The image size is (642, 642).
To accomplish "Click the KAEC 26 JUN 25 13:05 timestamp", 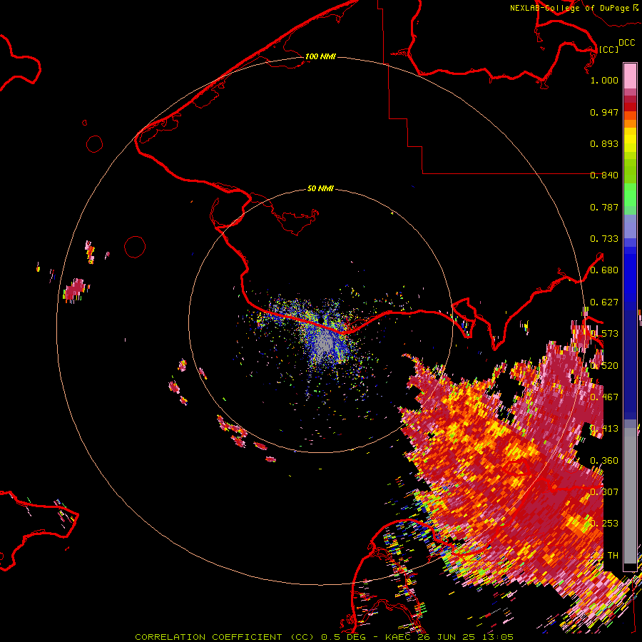I will [x=449, y=637].
